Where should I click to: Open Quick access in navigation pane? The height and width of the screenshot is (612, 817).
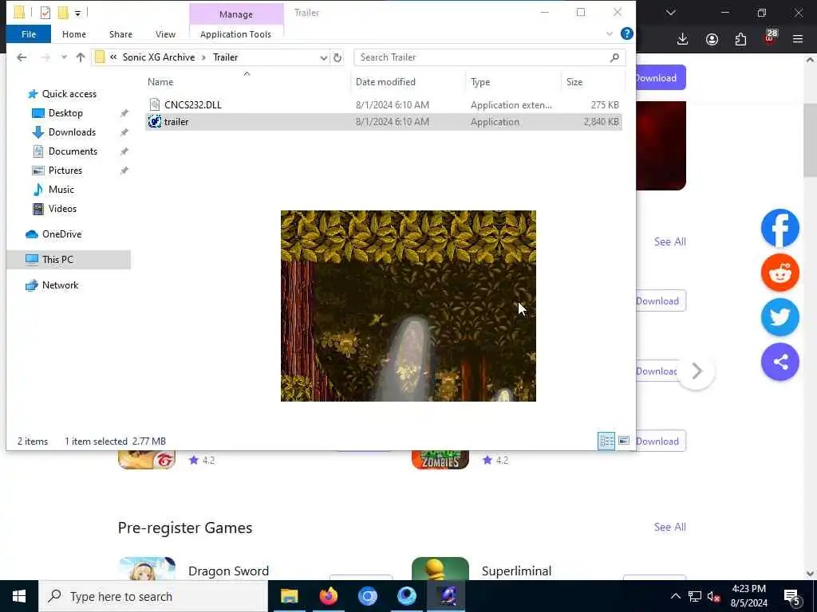[x=69, y=94]
